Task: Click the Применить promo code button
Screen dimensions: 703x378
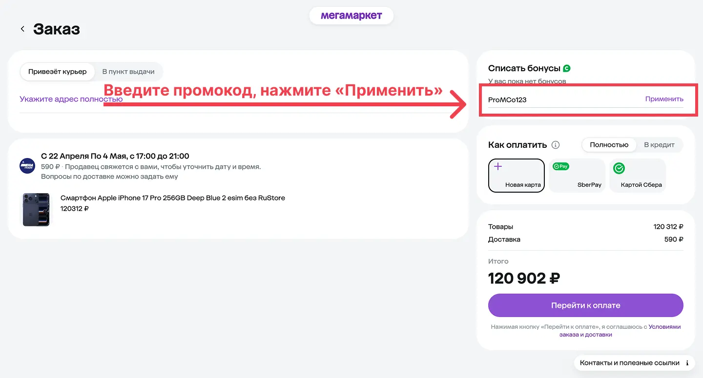Action: point(664,99)
